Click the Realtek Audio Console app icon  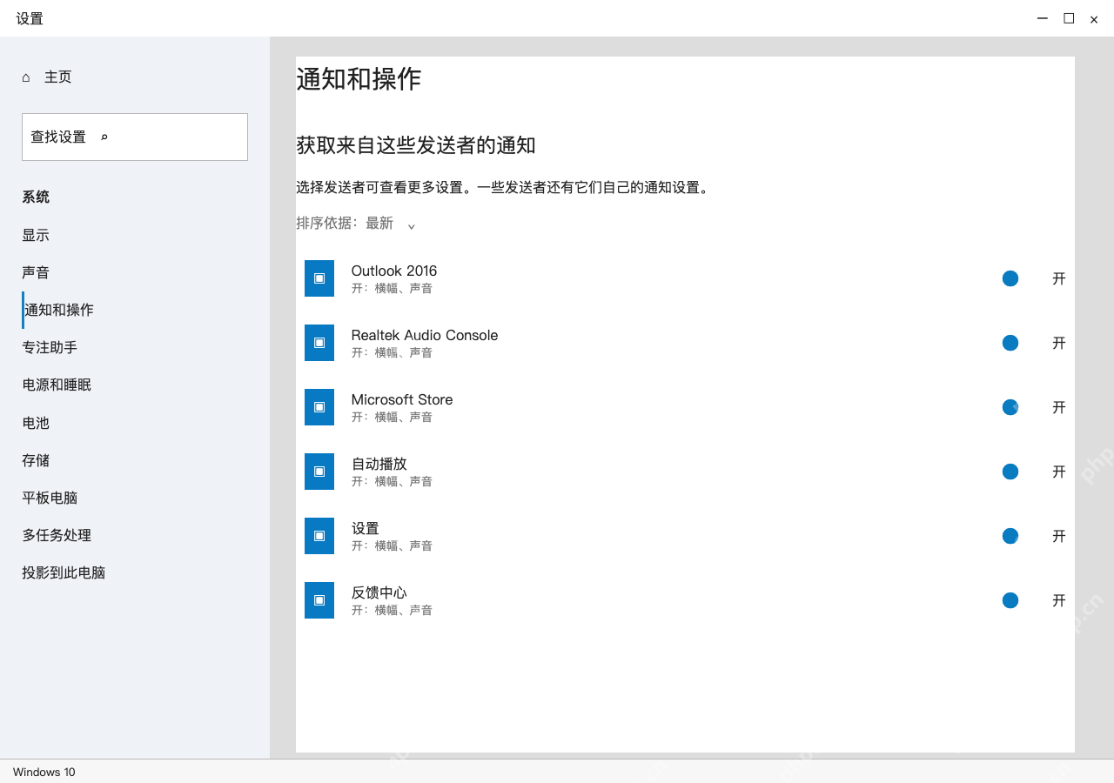coord(319,343)
